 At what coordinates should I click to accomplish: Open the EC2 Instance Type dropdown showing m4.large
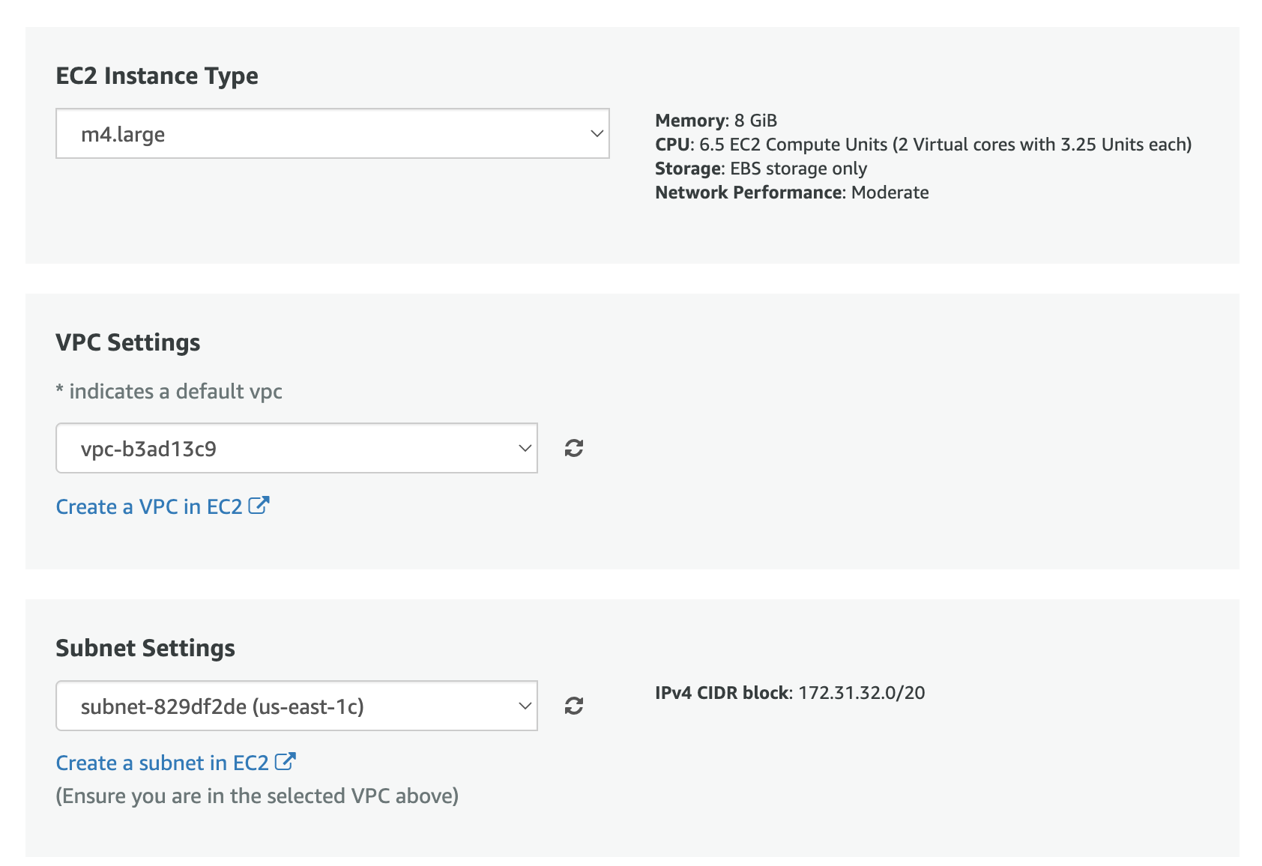pyautogui.click(x=333, y=133)
